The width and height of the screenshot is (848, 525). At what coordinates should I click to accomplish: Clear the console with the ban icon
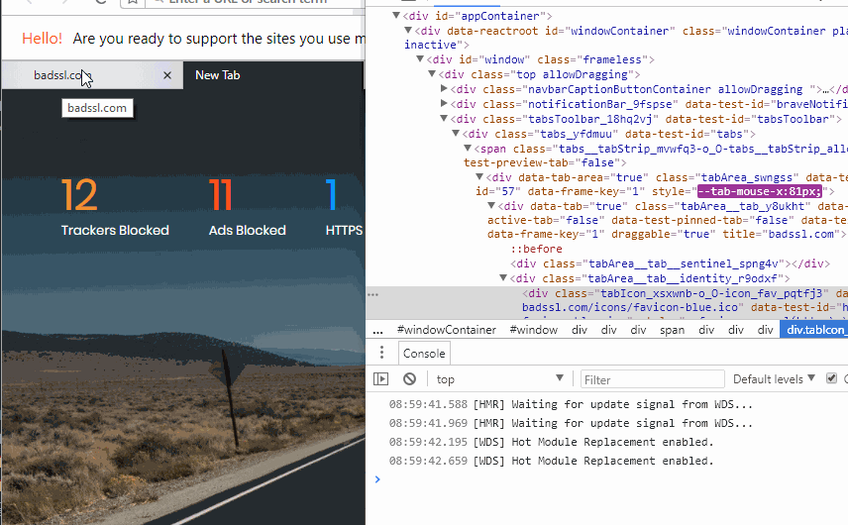[x=409, y=379]
